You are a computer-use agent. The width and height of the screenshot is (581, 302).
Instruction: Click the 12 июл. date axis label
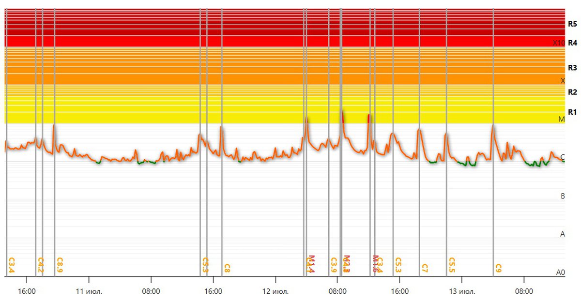pyautogui.click(x=275, y=292)
